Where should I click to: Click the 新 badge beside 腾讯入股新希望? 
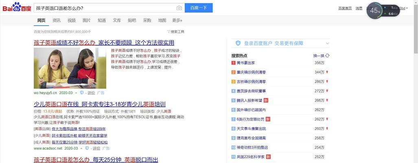265,100
